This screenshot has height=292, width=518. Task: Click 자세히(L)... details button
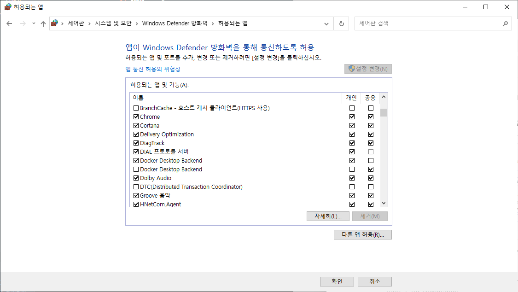click(328, 216)
